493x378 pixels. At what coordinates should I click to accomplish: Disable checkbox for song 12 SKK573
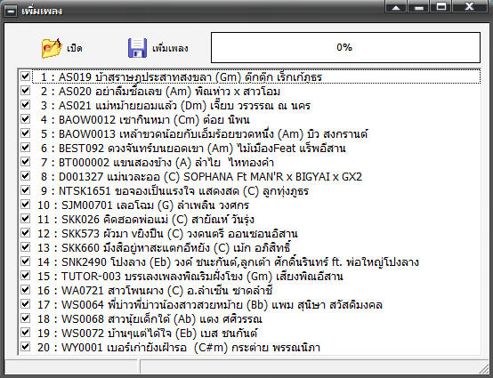(25, 233)
